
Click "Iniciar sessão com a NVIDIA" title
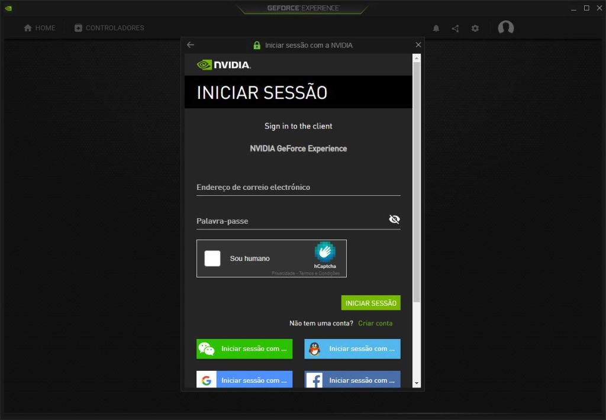(309, 45)
